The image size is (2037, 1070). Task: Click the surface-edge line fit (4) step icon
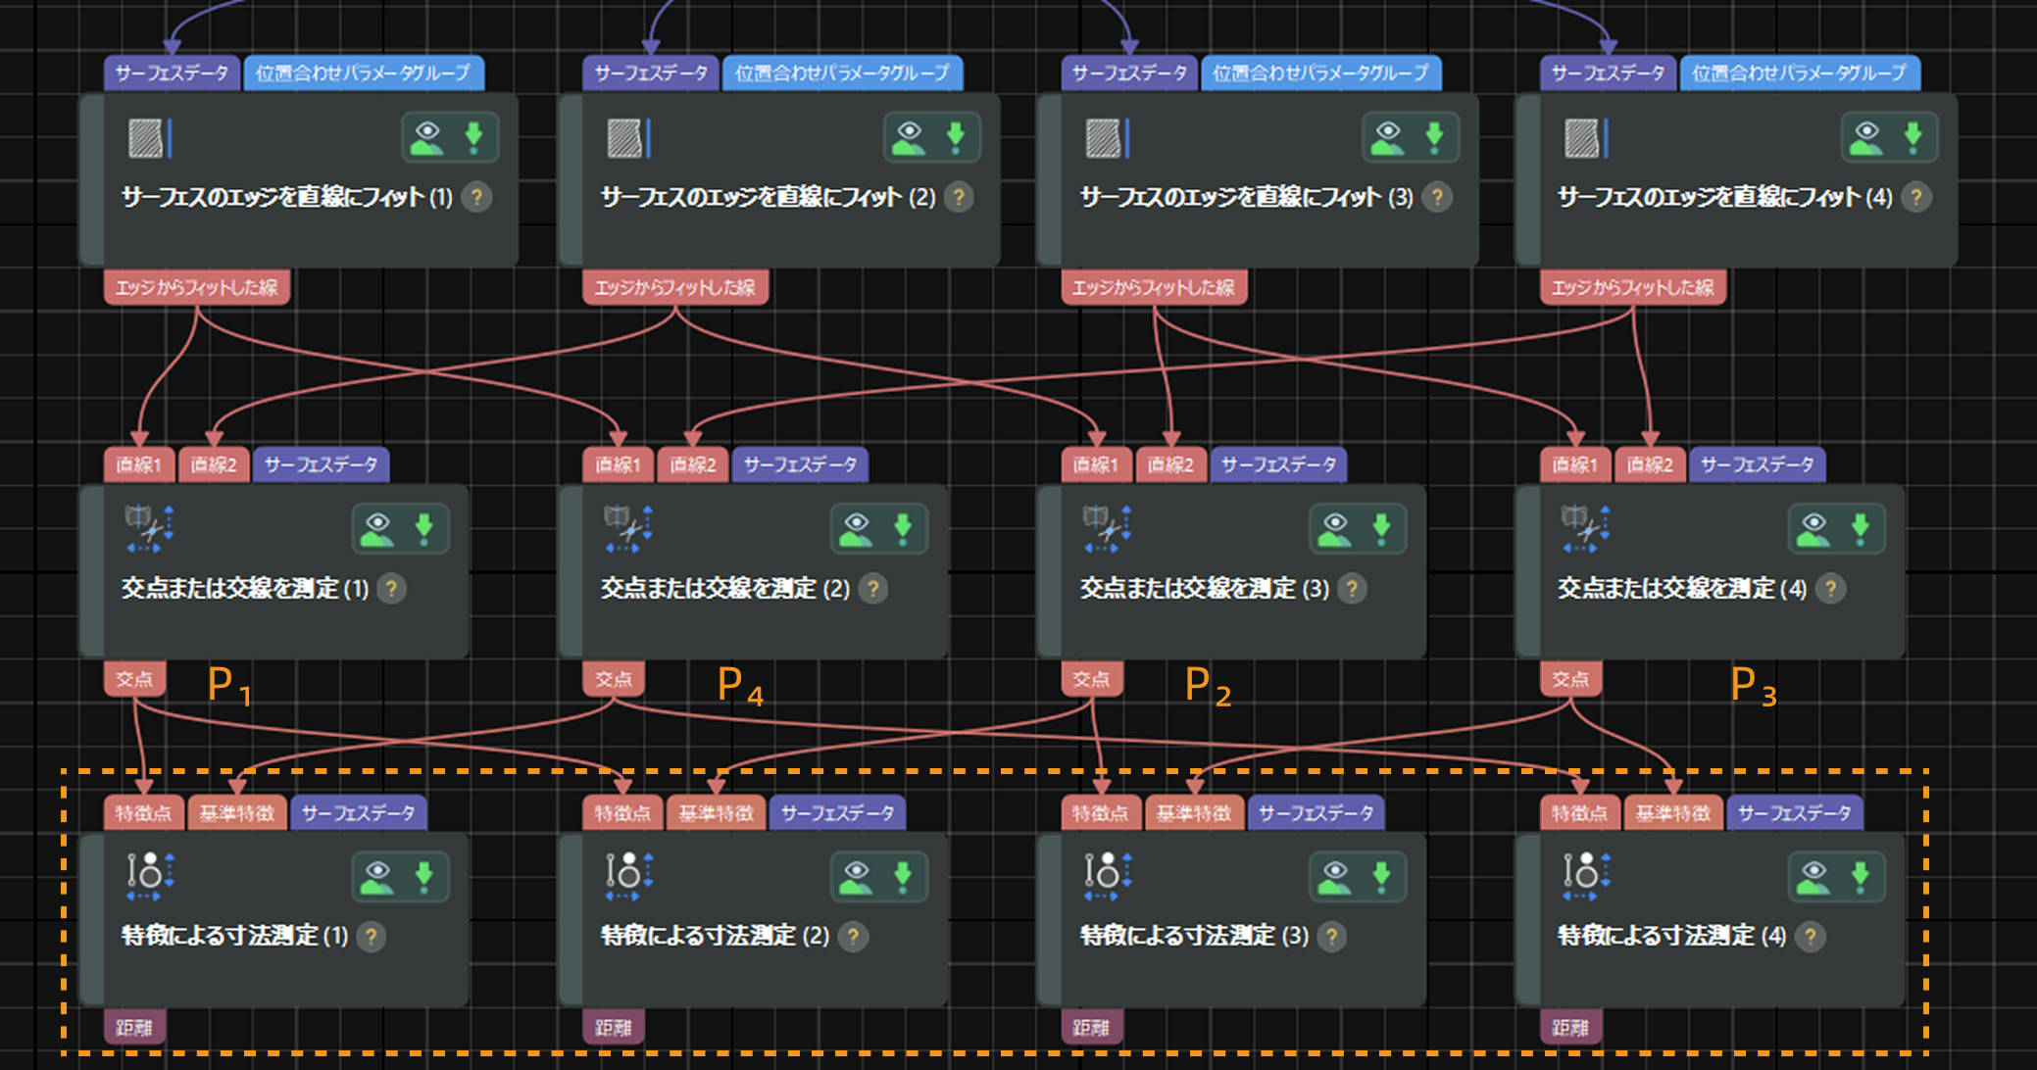pyautogui.click(x=1586, y=138)
